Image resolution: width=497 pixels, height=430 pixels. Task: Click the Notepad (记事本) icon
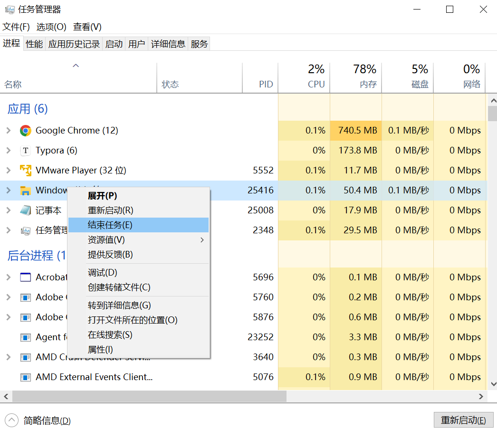pos(25,210)
